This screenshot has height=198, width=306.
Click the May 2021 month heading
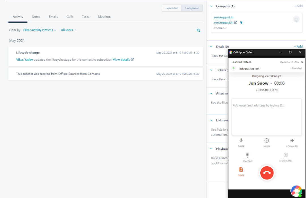pyautogui.click(x=17, y=40)
